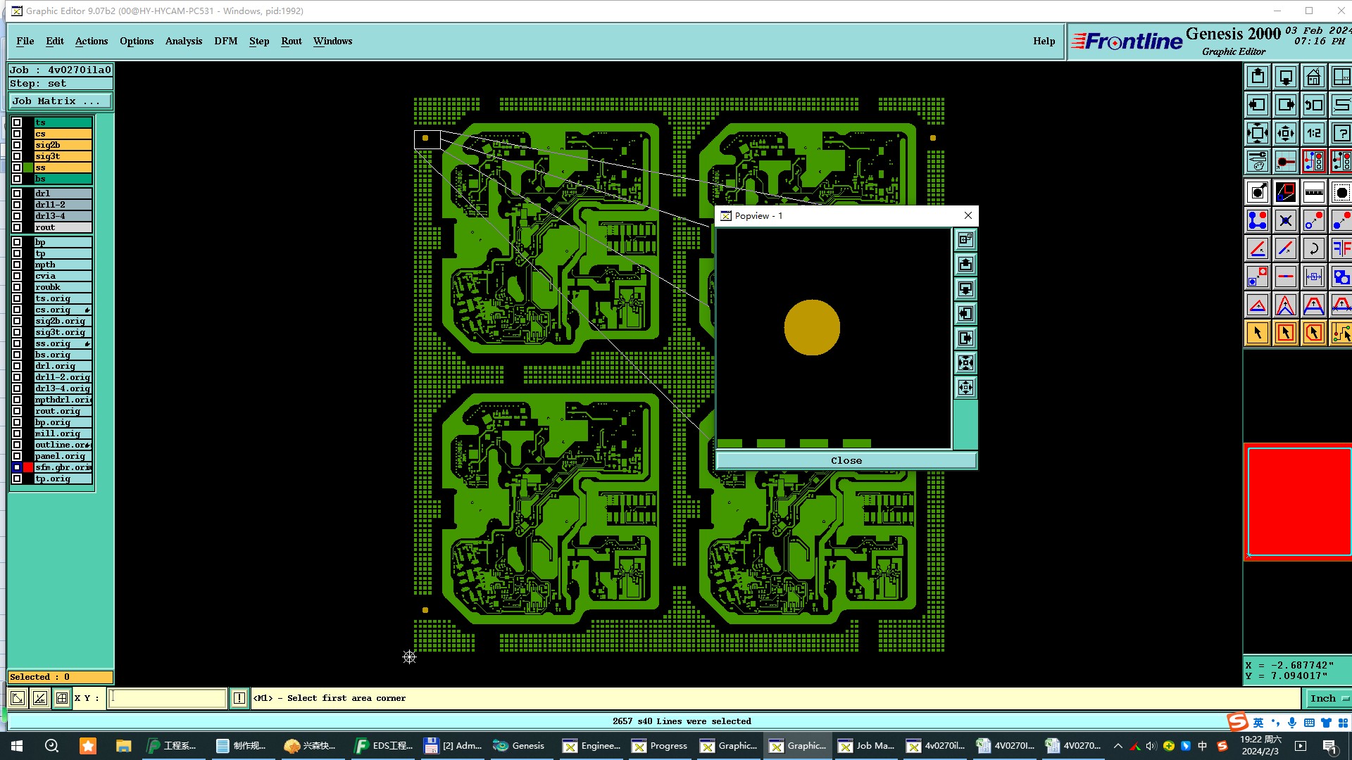Image resolution: width=1352 pixels, height=760 pixels.
Task: Open the Inch units dropdown
Action: pos(1327,698)
